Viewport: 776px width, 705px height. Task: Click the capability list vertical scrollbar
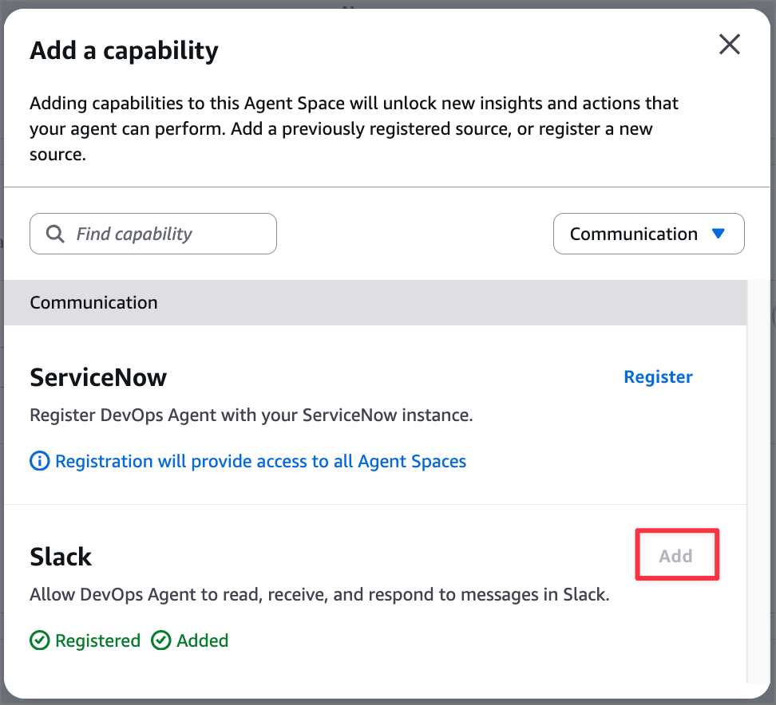[x=758, y=479]
